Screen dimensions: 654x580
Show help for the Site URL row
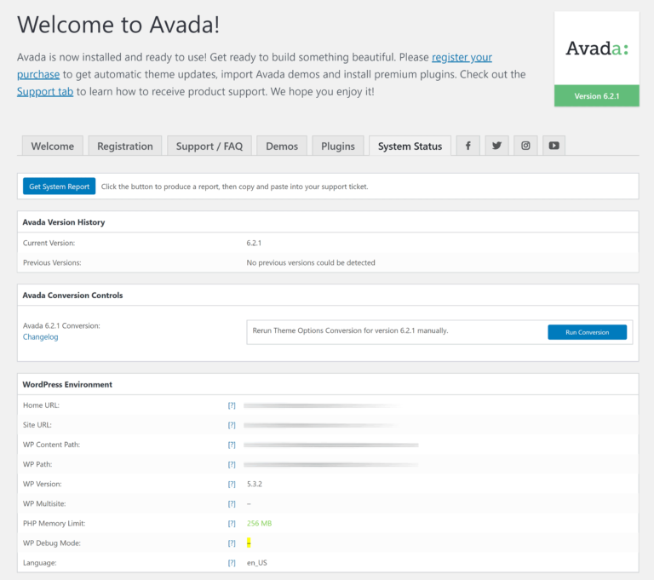tap(232, 425)
